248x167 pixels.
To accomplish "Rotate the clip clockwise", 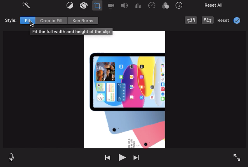I will pyautogui.click(x=208, y=20).
